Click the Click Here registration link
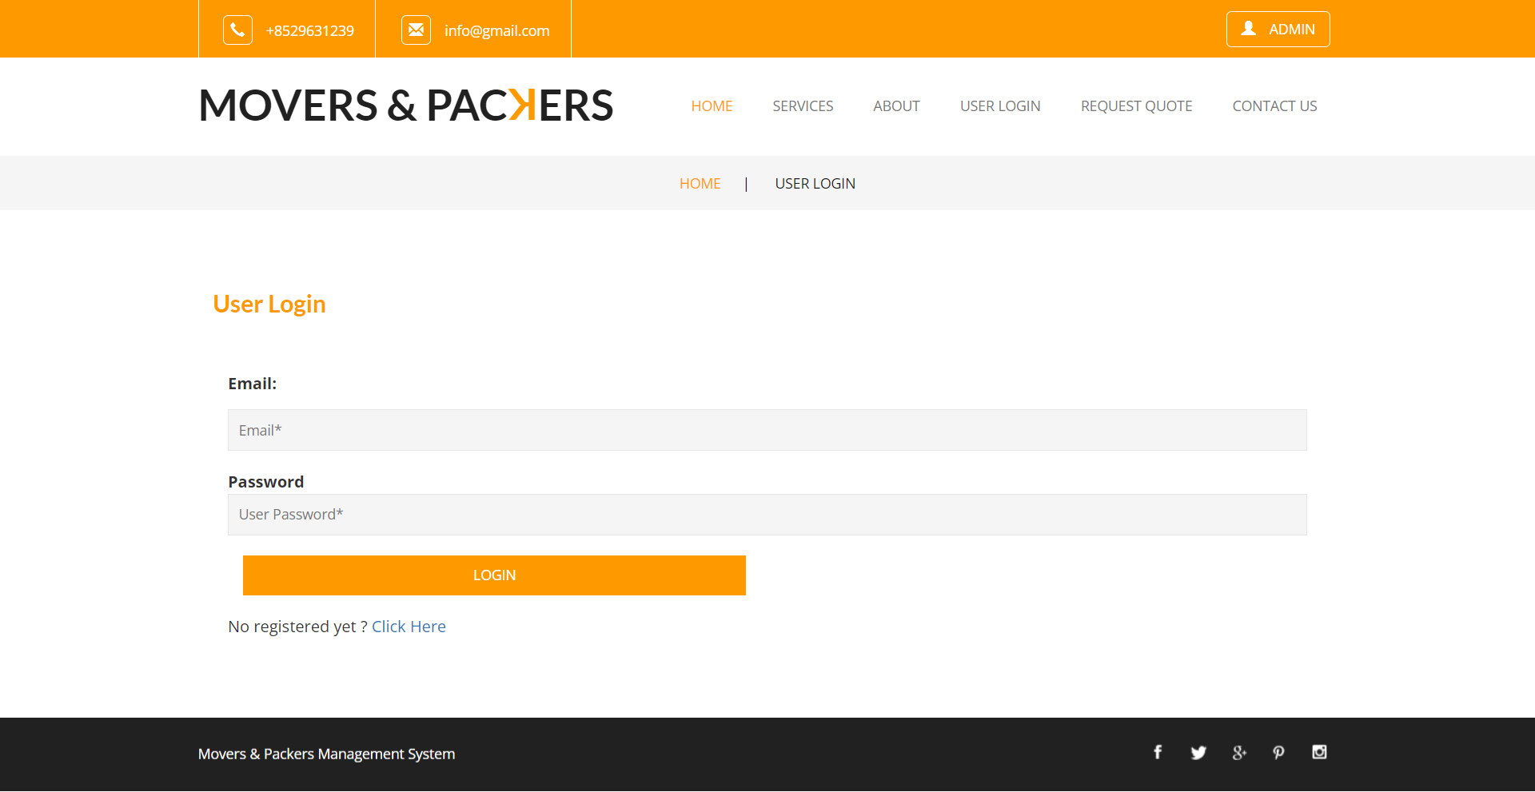 pos(409,626)
